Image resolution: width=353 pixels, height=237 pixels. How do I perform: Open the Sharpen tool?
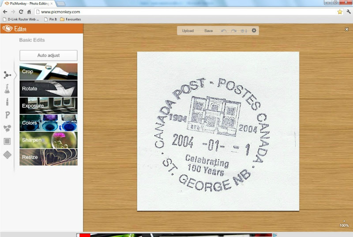click(x=49, y=140)
